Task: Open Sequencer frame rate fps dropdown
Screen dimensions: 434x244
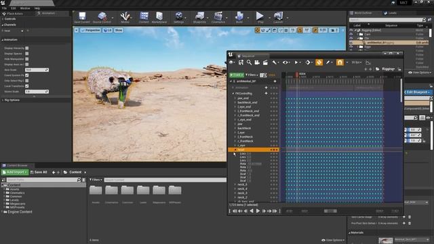Action: (x=357, y=63)
